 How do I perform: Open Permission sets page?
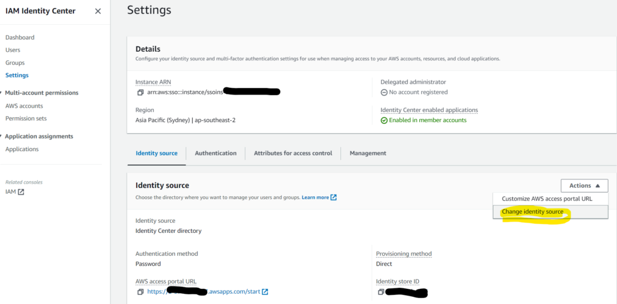click(26, 119)
